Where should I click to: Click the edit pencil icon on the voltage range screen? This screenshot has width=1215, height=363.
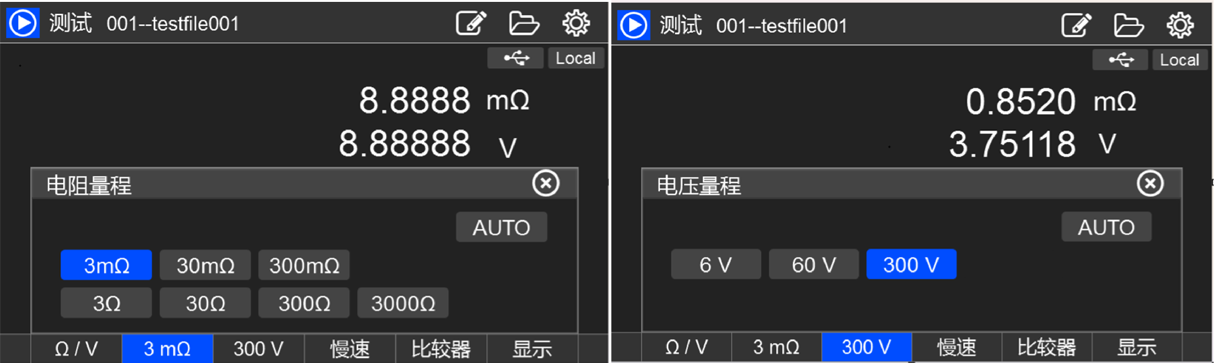(x=1076, y=26)
